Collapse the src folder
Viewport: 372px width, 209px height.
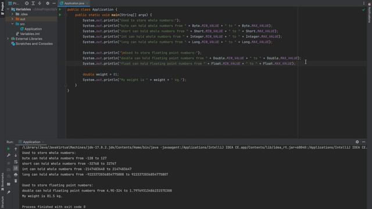pos(12,24)
